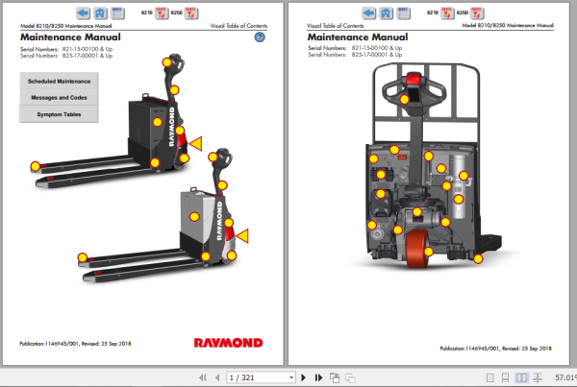
Task: Open Messages and Codes section
Action: 59,97
